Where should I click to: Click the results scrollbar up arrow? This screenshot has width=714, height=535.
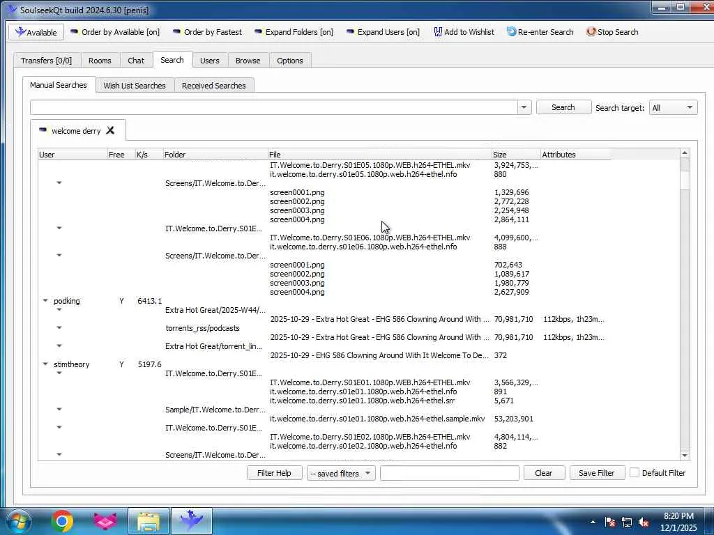tap(685, 154)
